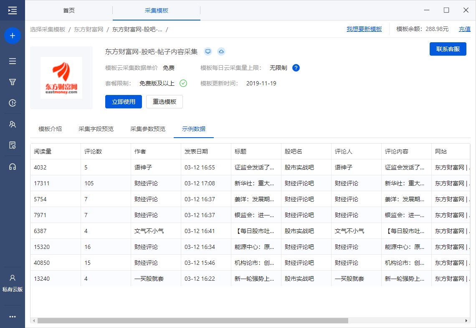Maximize the application window
This screenshot has height=328, width=476.
[446, 10]
